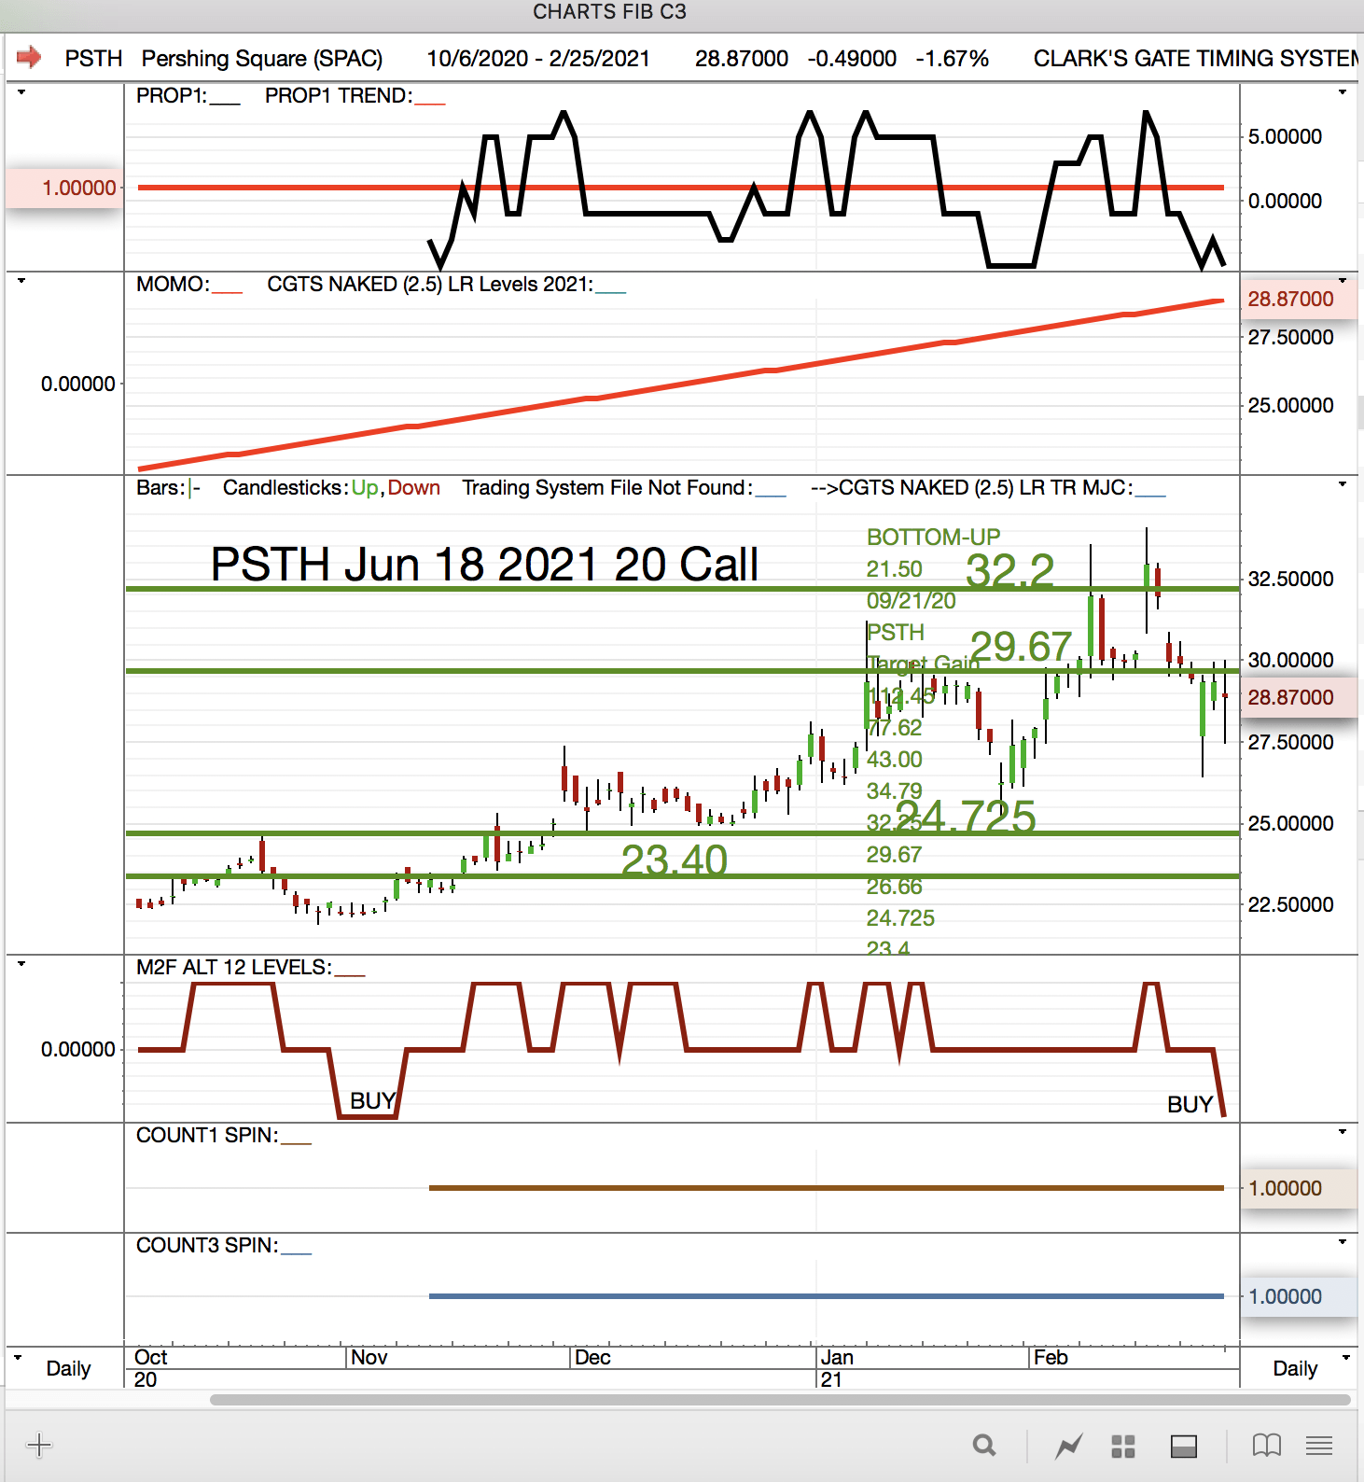Click the horizontal chart scrollbar
This screenshot has width=1364, height=1482.
[780, 1400]
